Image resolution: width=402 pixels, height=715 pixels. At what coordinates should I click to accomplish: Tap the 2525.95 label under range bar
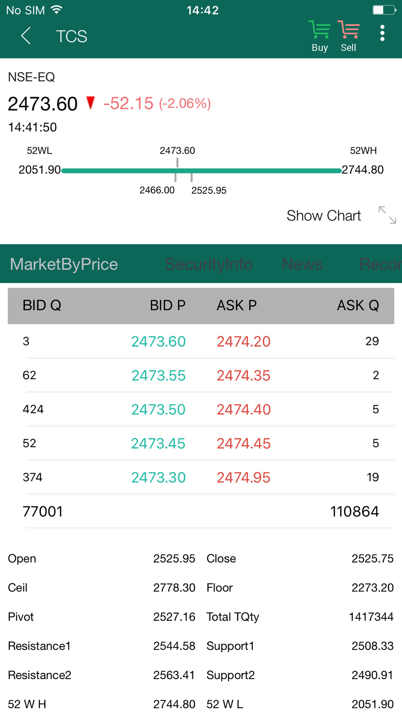pyautogui.click(x=209, y=190)
